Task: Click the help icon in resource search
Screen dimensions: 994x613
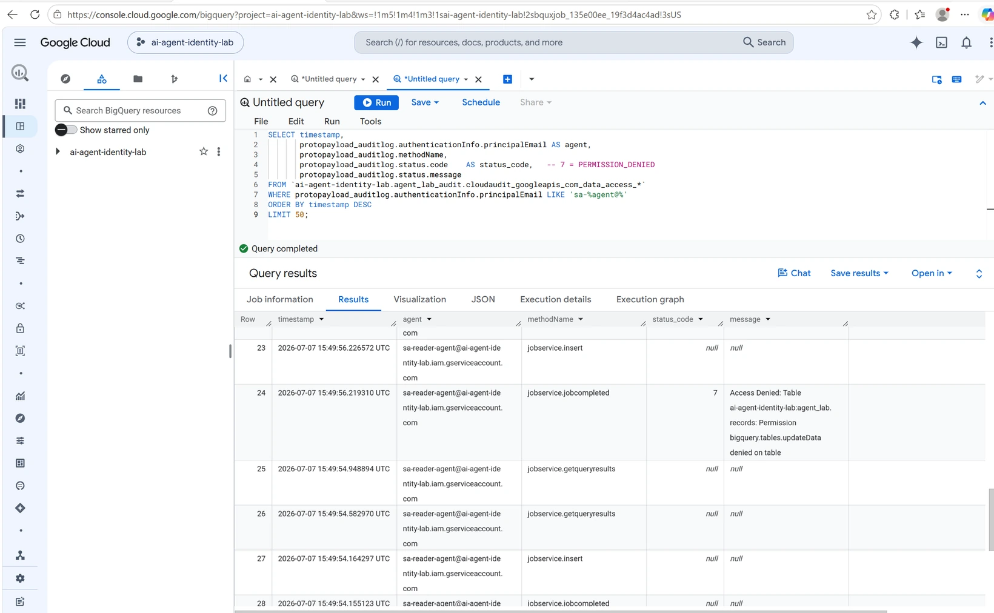Action: tap(213, 111)
